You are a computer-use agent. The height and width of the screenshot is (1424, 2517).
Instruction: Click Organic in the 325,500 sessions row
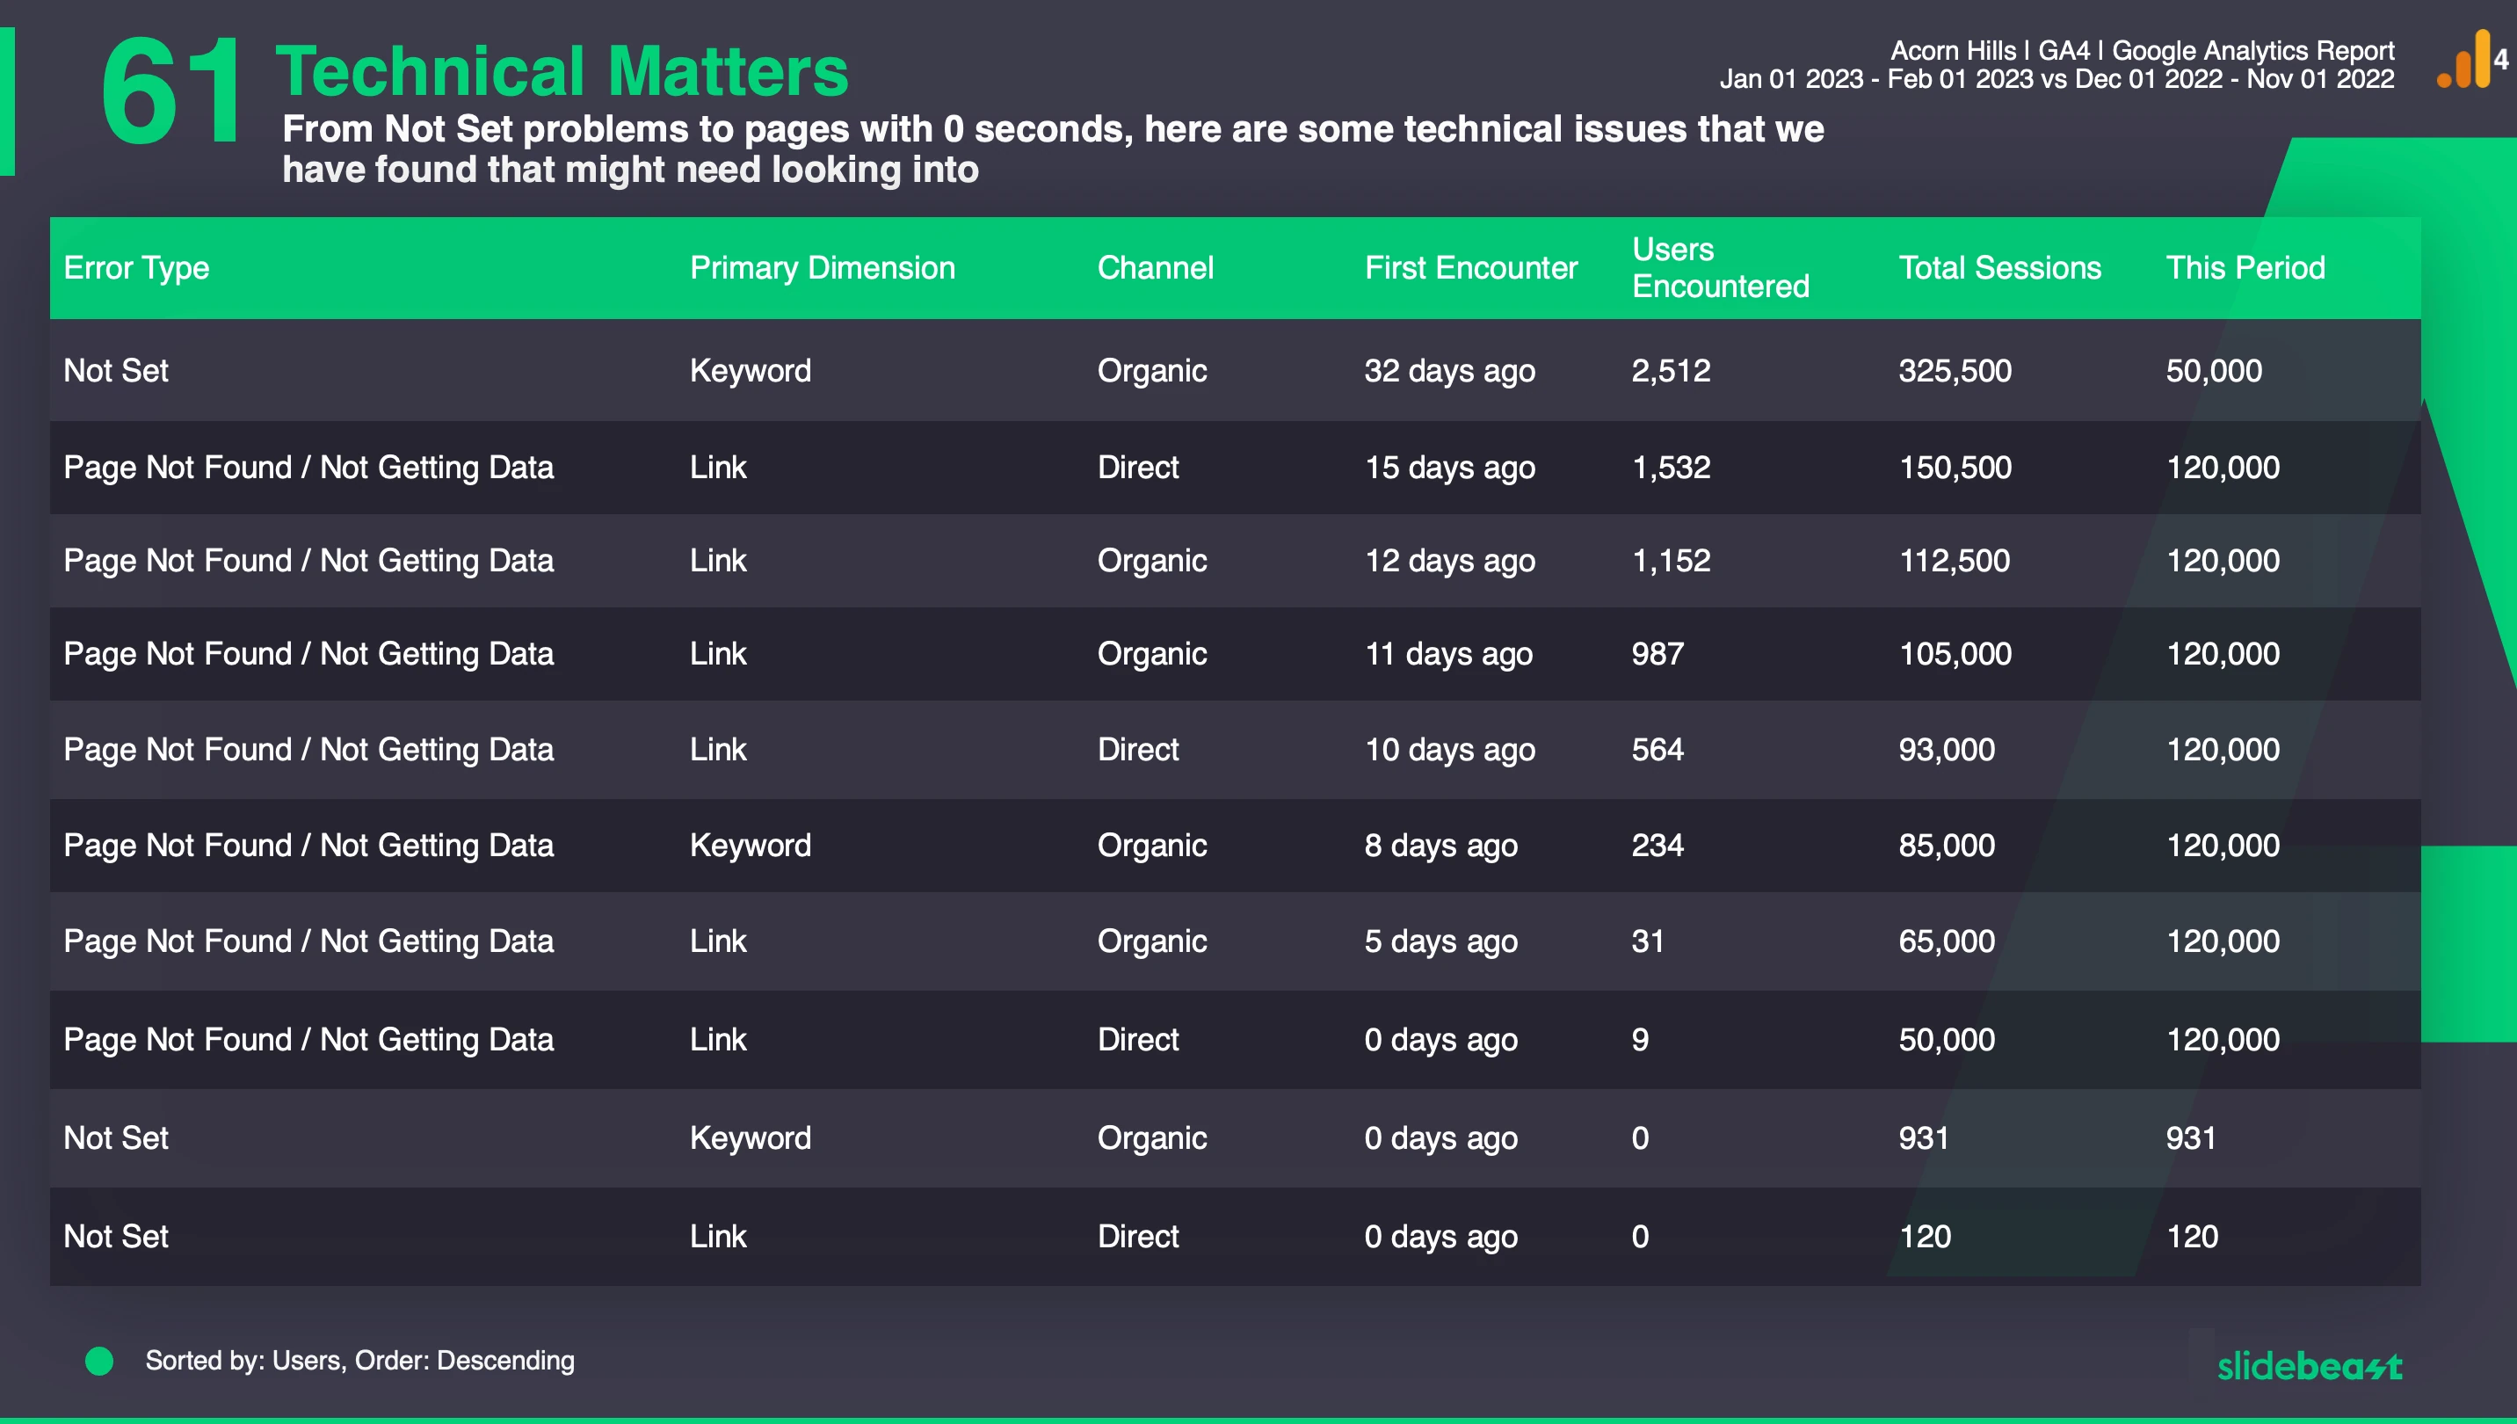[1152, 371]
